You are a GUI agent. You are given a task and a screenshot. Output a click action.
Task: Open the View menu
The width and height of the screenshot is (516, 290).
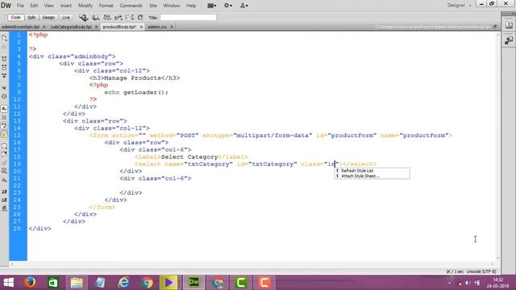pyautogui.click(x=48, y=6)
